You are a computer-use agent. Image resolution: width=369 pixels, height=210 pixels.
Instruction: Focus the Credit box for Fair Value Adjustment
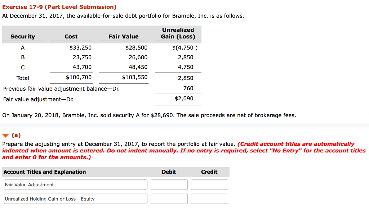[209, 185]
